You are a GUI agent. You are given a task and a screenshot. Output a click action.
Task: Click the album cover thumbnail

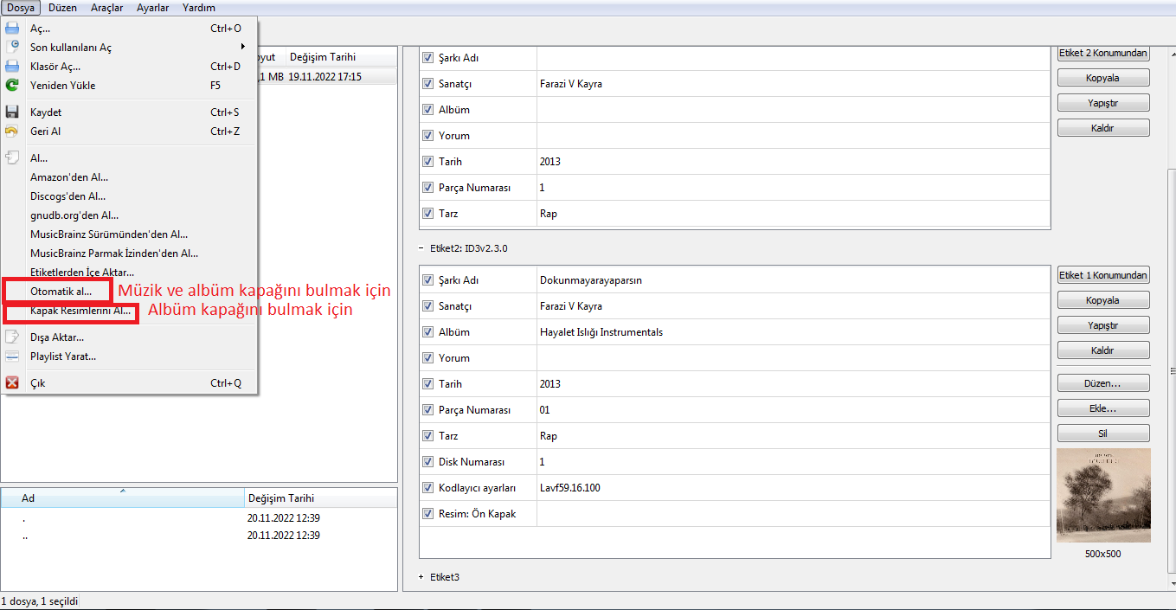(x=1103, y=496)
